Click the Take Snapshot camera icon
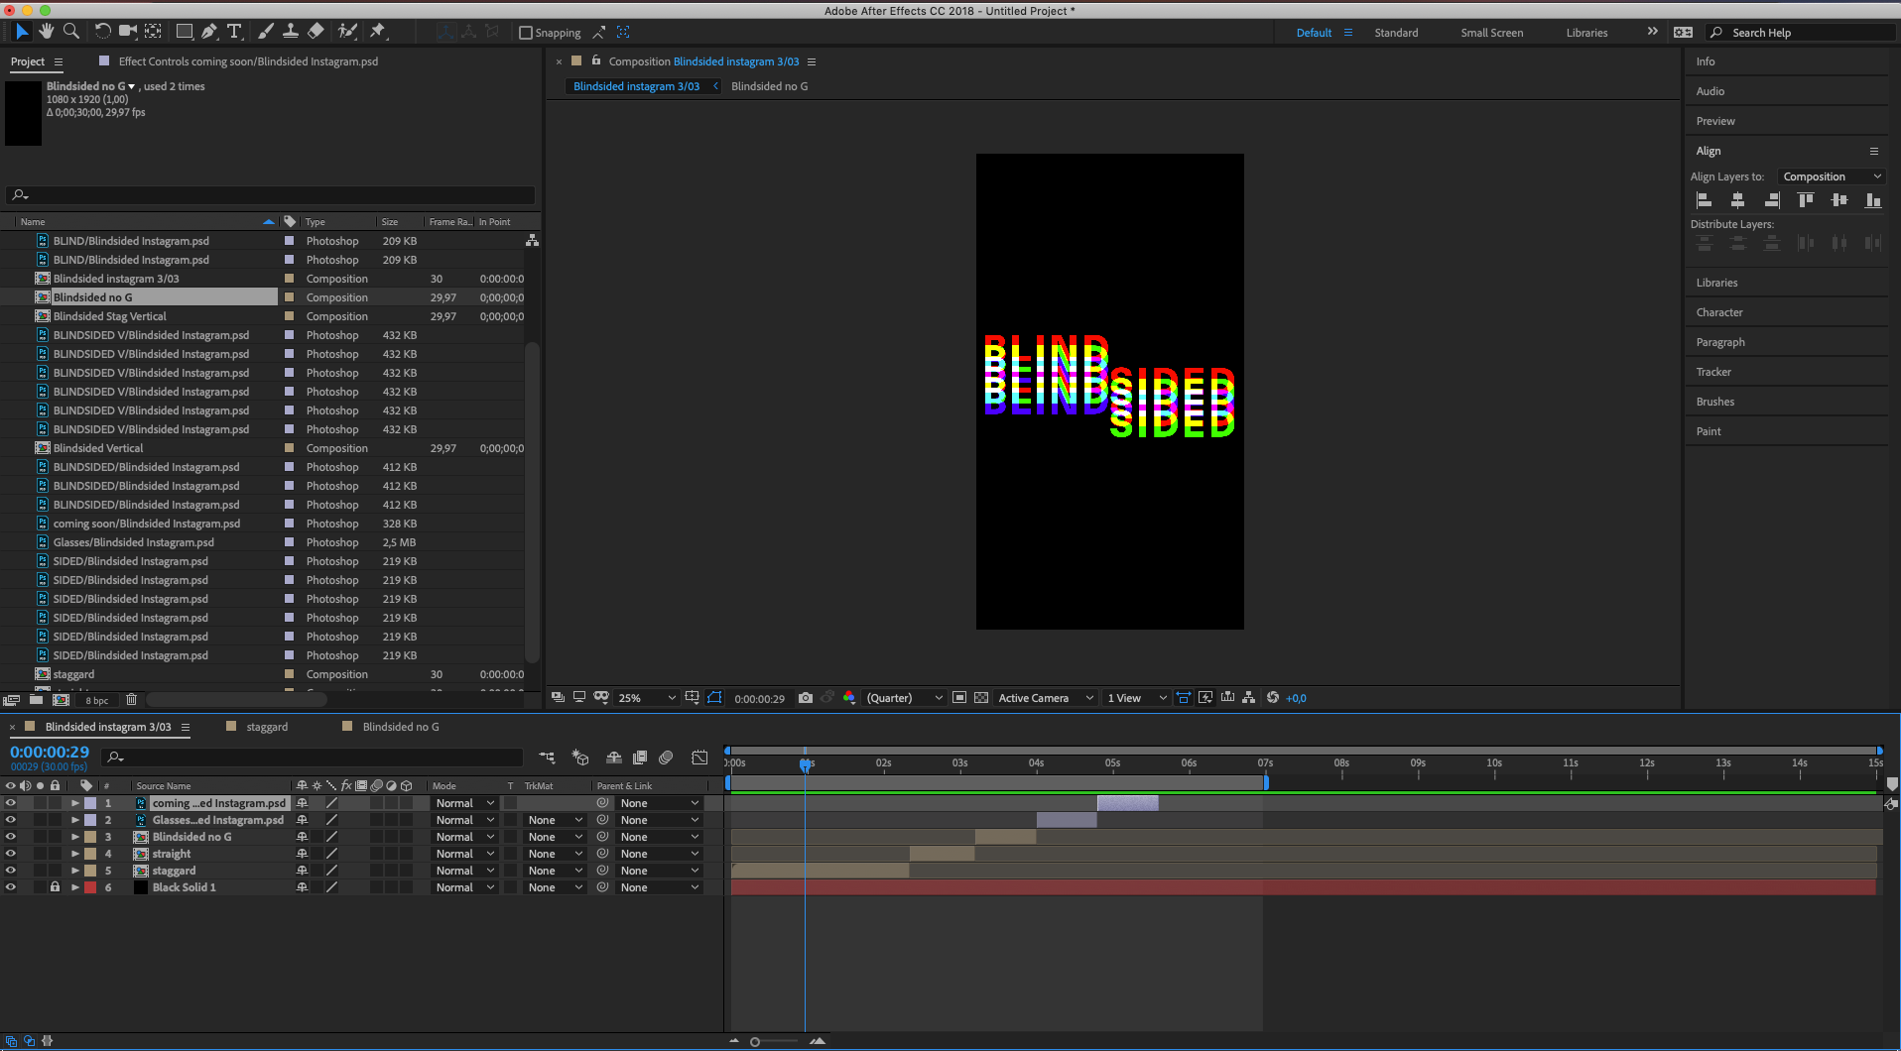The width and height of the screenshot is (1901, 1051). pos(806,698)
